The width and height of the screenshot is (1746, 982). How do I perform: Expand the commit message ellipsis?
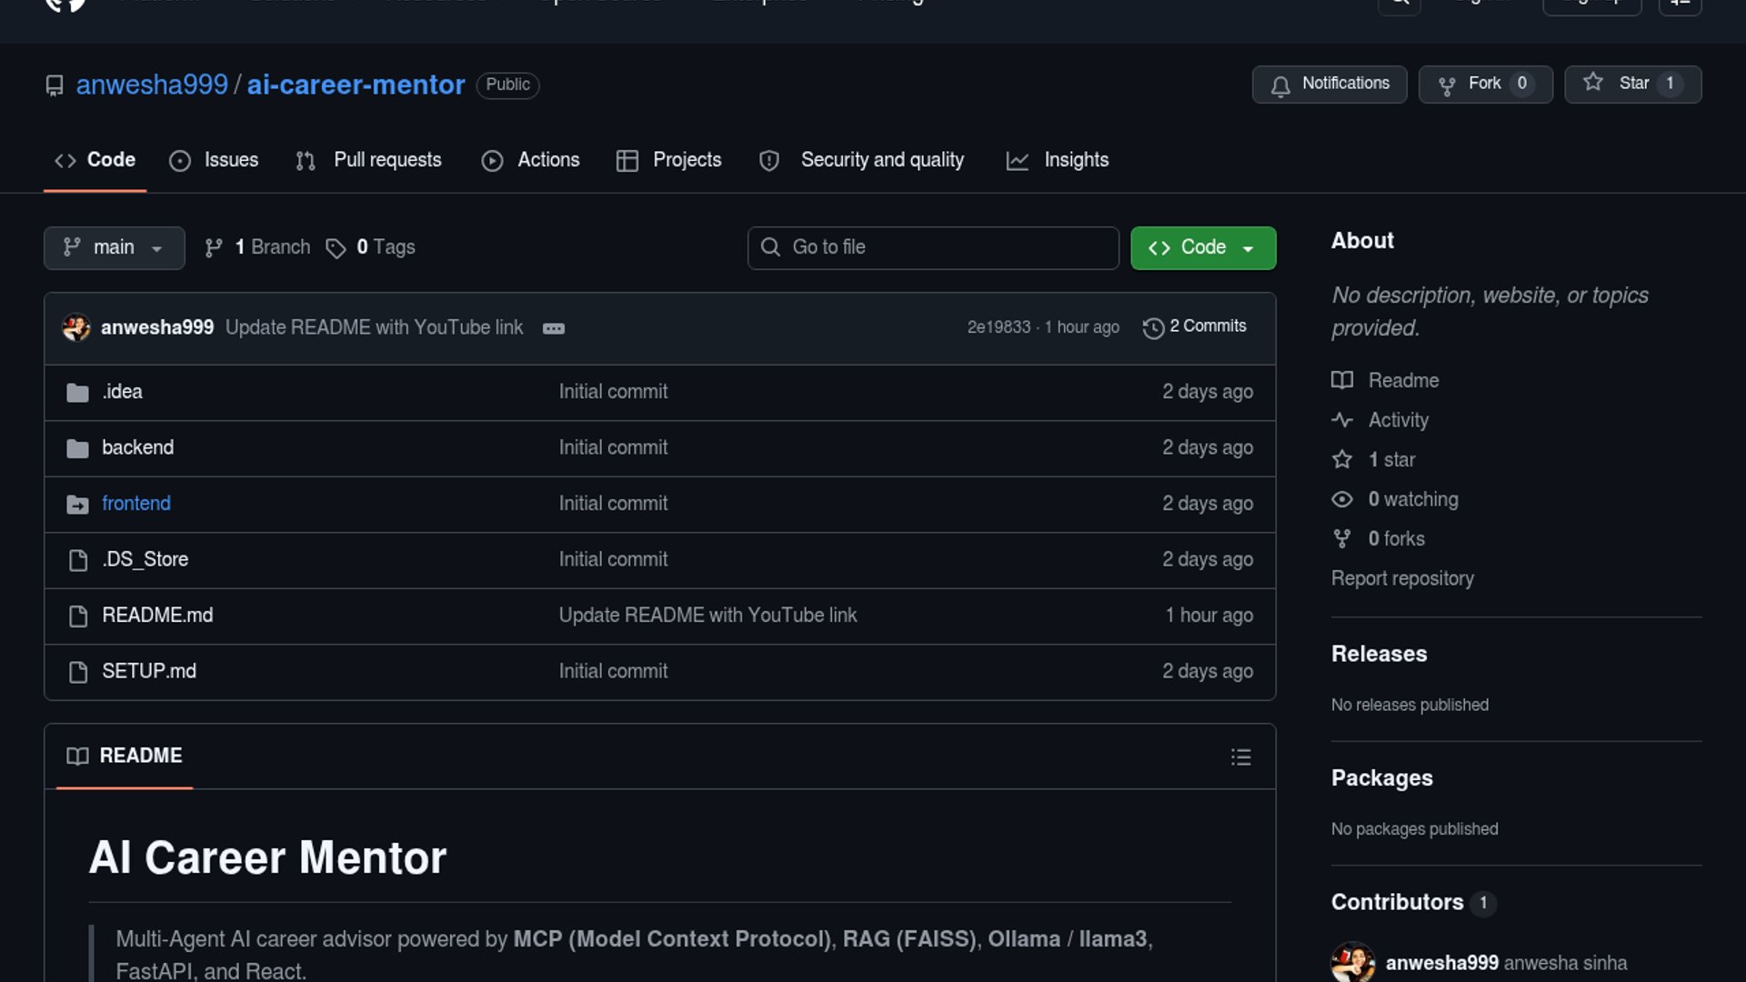click(553, 328)
